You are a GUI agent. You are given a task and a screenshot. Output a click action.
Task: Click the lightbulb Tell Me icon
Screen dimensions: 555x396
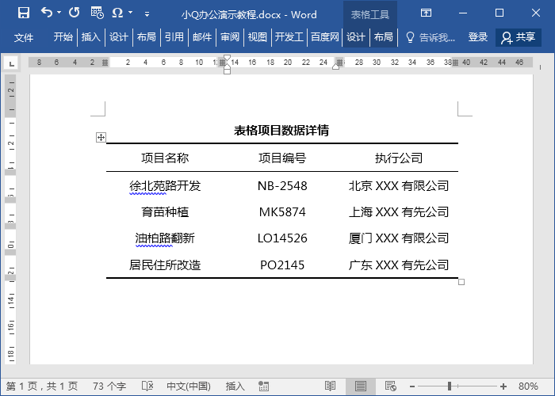[x=410, y=37]
